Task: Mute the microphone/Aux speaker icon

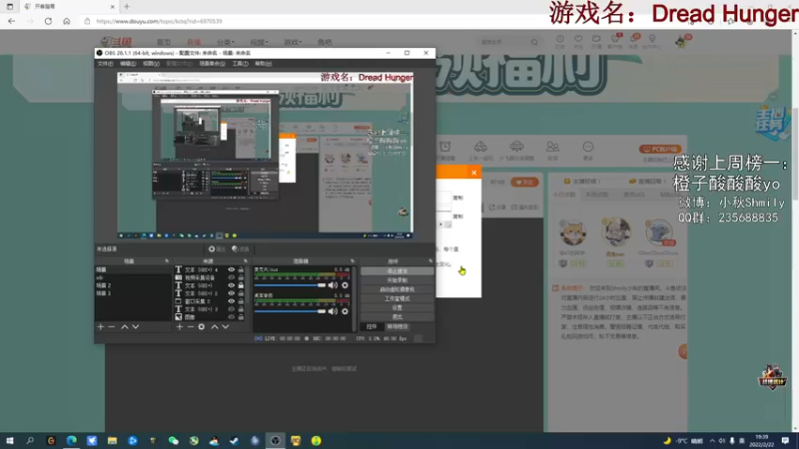Action: [333, 285]
